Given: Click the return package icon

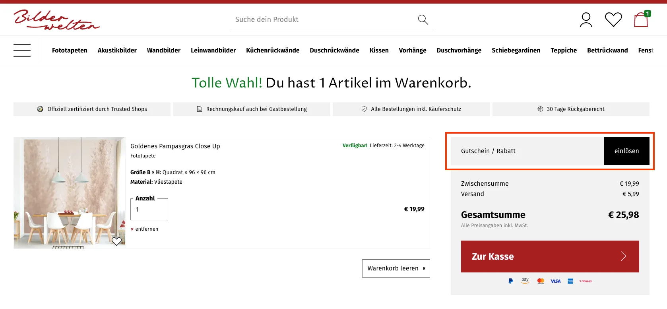Looking at the screenshot, I should [x=540, y=109].
